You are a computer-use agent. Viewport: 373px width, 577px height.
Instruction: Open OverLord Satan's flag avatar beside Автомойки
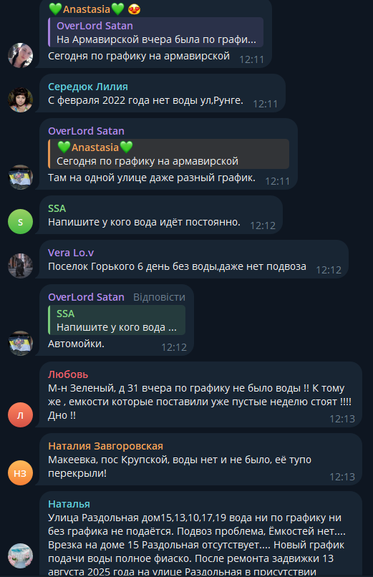[x=20, y=343]
